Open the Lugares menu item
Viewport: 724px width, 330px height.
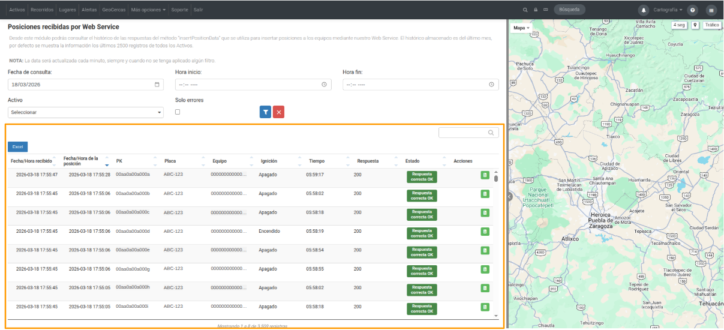(x=67, y=10)
